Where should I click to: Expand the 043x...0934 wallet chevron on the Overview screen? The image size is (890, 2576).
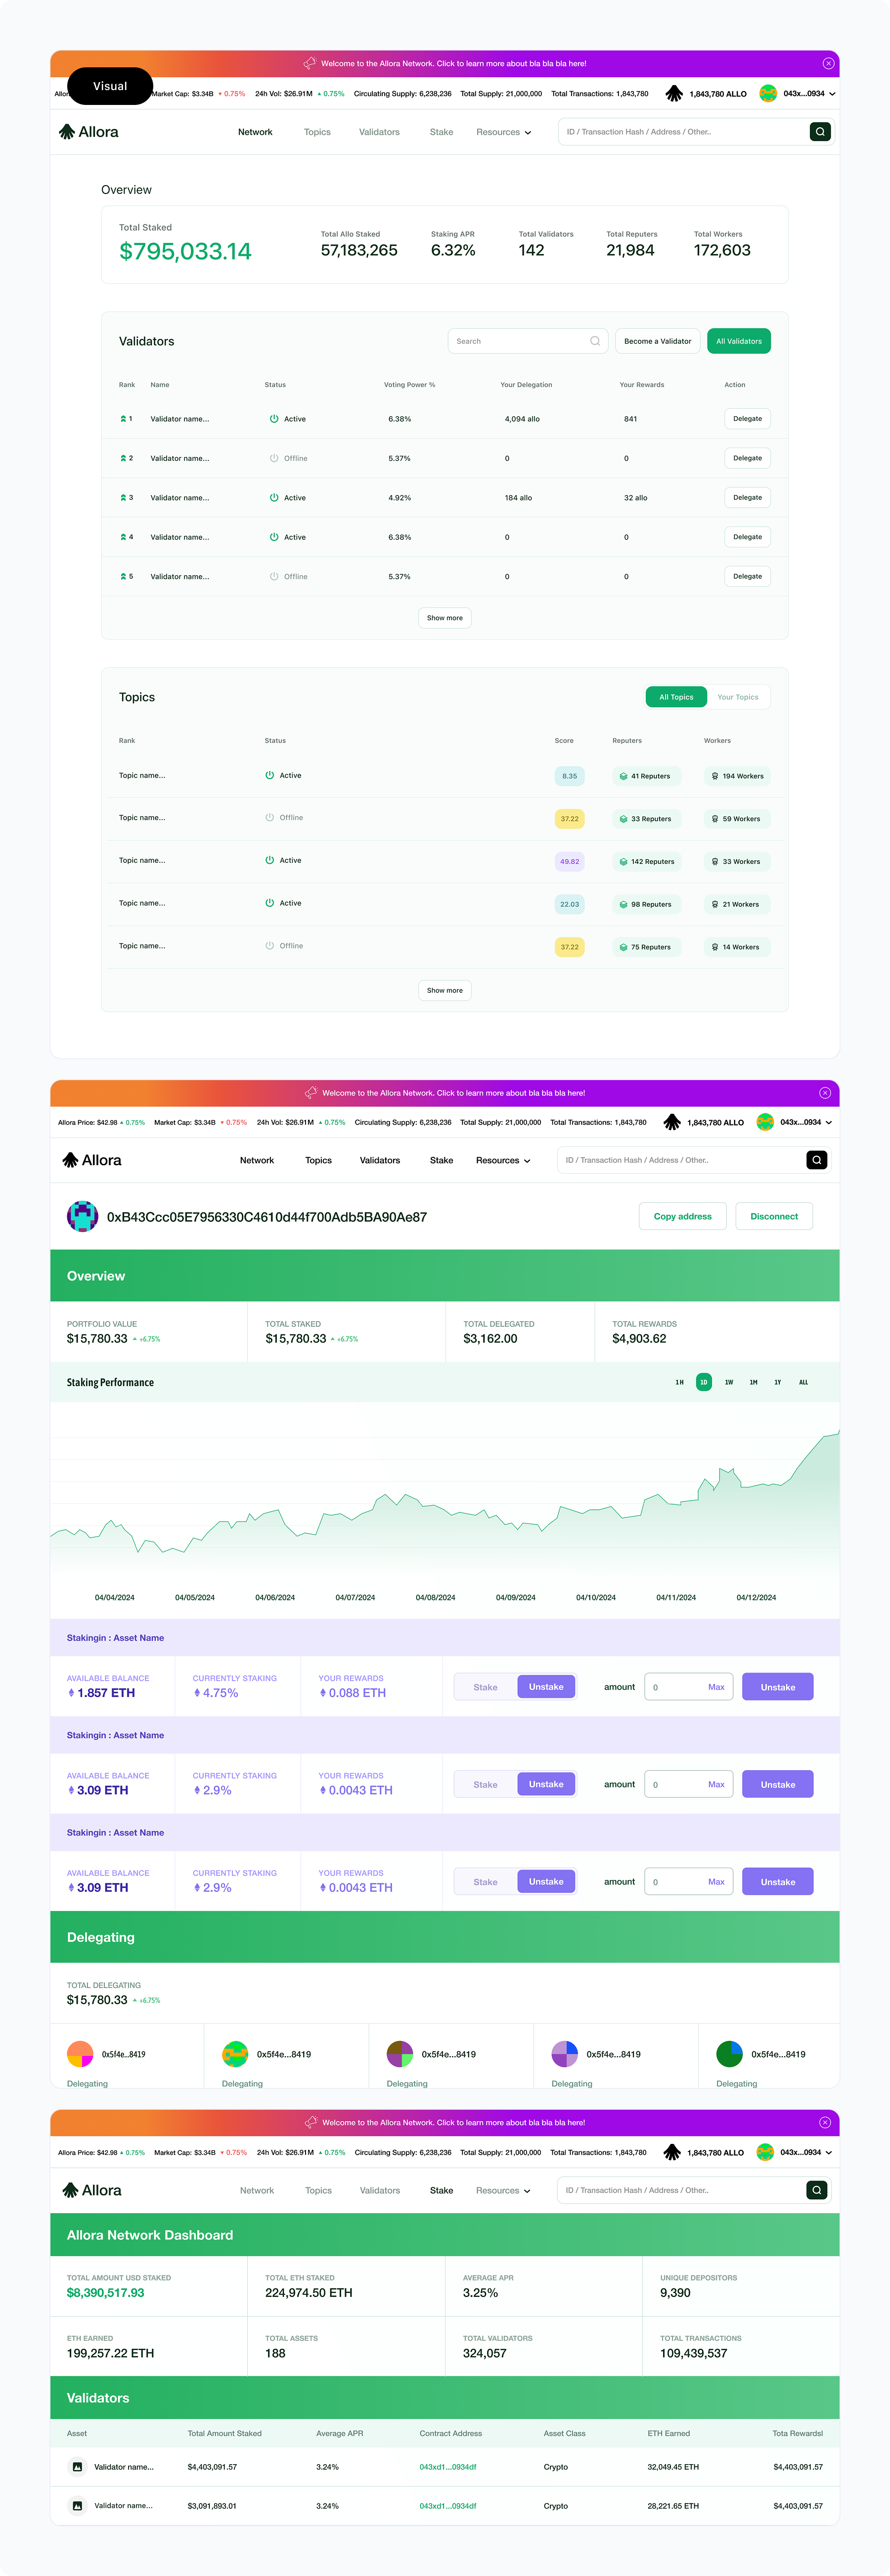tap(832, 93)
